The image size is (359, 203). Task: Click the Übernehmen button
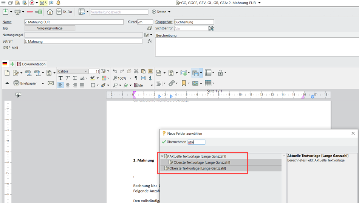174,142
